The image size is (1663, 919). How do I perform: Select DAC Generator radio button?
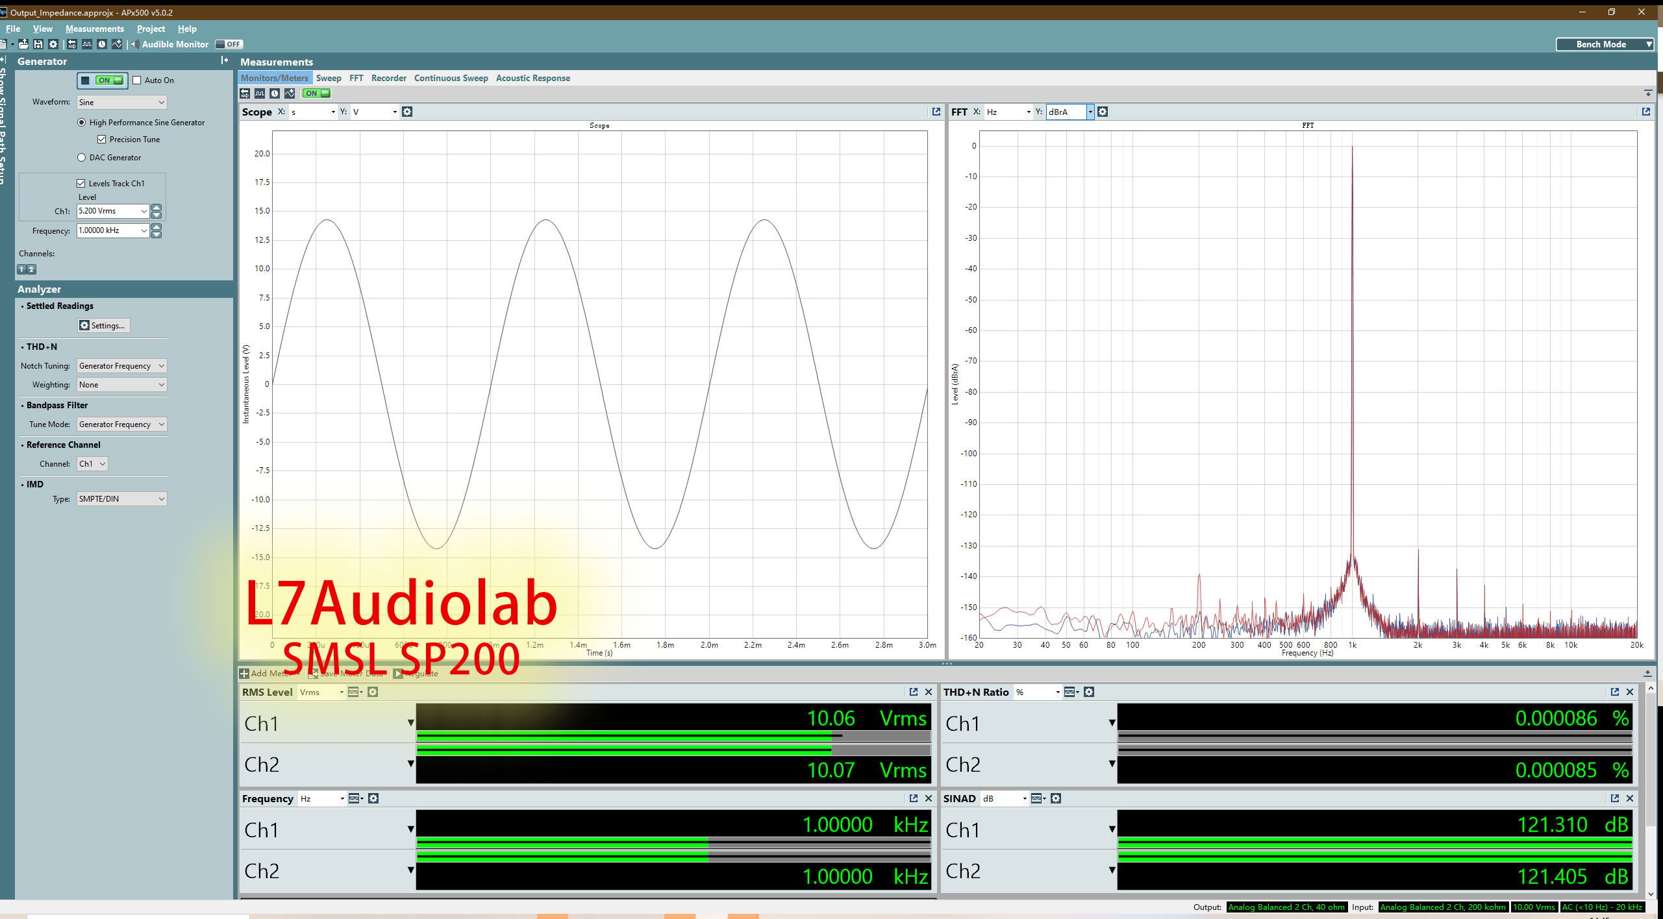point(81,158)
